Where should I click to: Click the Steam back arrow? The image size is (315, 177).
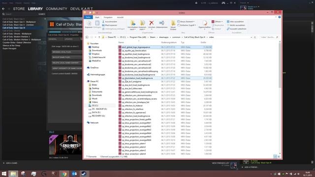3,9
